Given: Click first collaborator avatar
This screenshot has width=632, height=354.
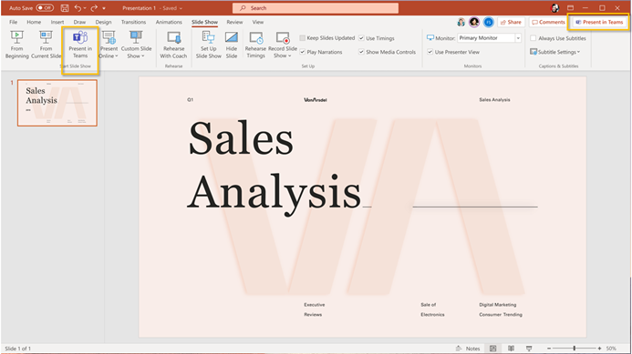Looking at the screenshot, I should pyautogui.click(x=461, y=22).
